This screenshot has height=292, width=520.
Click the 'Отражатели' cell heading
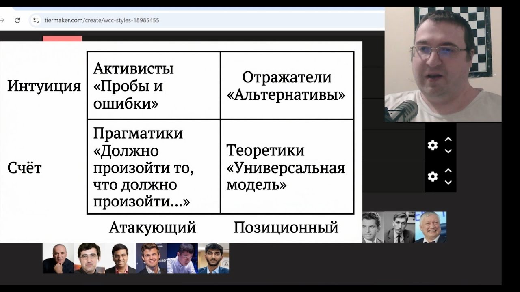(x=287, y=77)
